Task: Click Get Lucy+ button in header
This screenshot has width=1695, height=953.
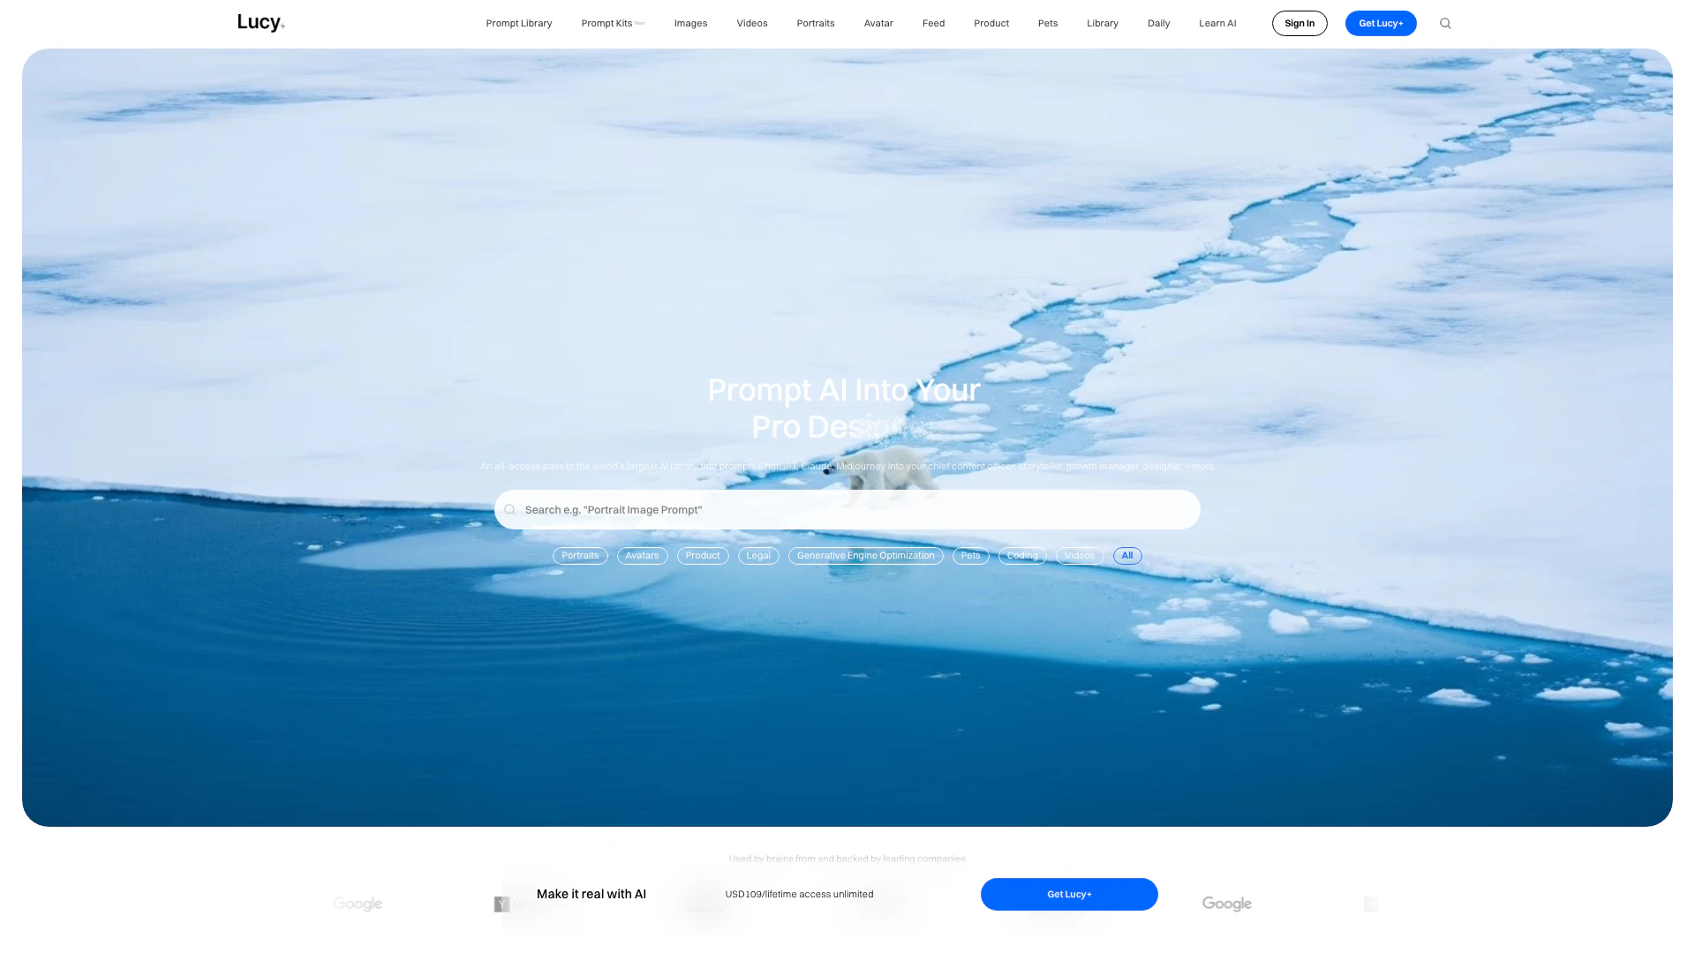Action: pos(1381,24)
